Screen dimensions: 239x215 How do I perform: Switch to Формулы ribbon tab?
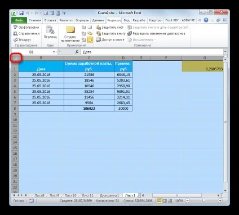pyautogui.click(x=82, y=20)
